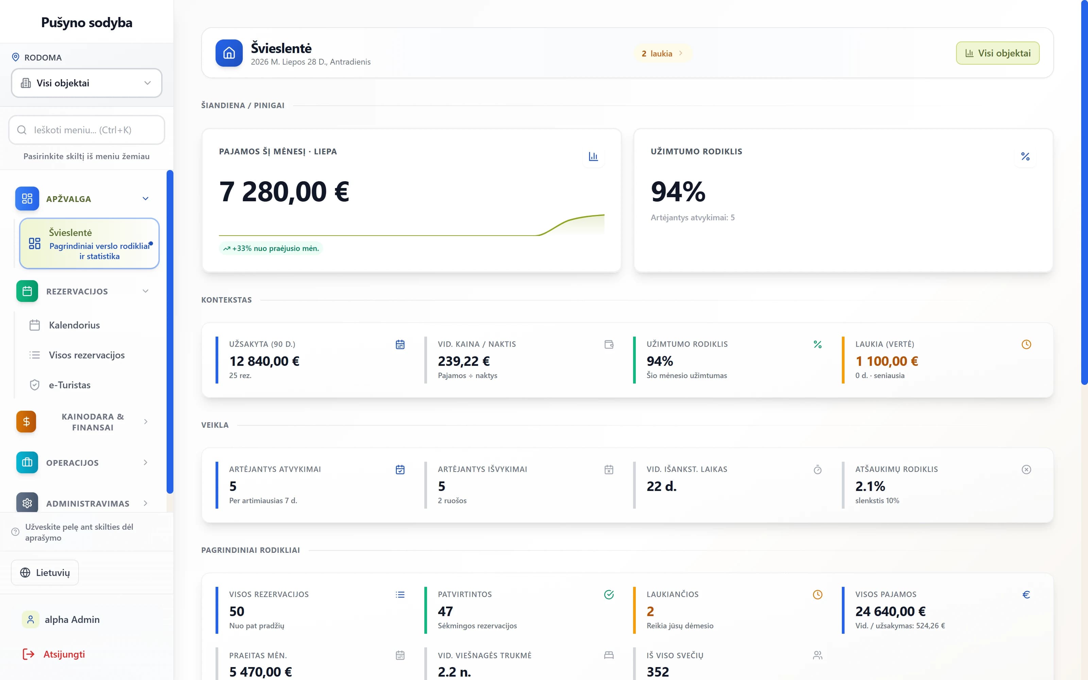Click the blue home icon beside Švieslentė
The image size is (1088, 680).
[229, 53]
